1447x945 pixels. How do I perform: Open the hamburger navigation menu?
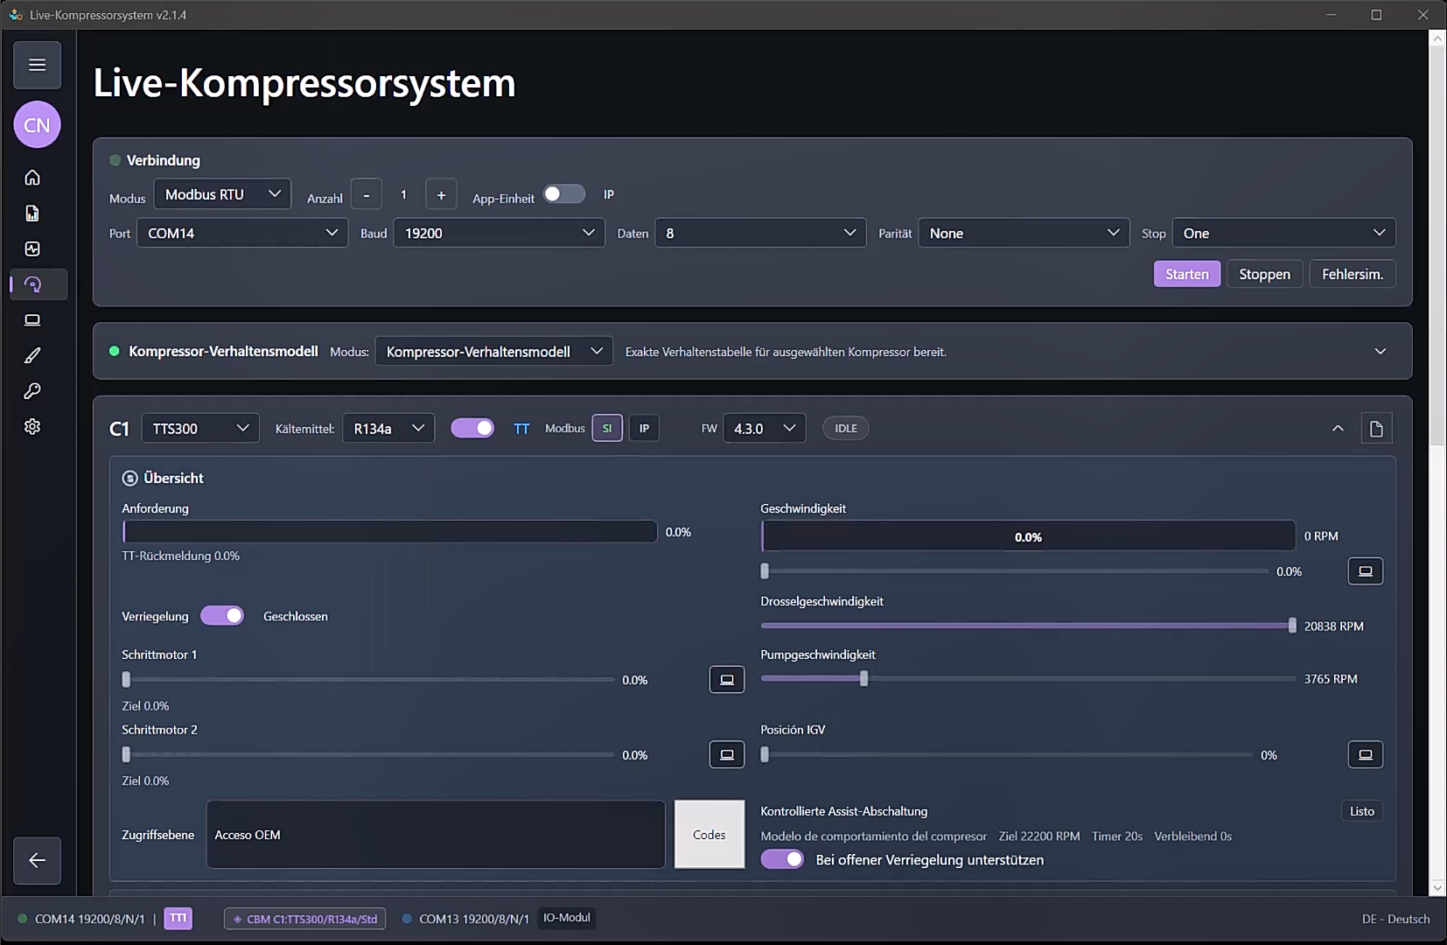[x=37, y=65]
